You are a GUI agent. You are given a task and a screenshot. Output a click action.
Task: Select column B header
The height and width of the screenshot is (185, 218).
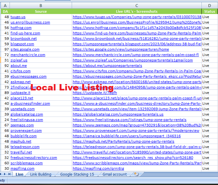pyautogui.click(x=40, y=5)
